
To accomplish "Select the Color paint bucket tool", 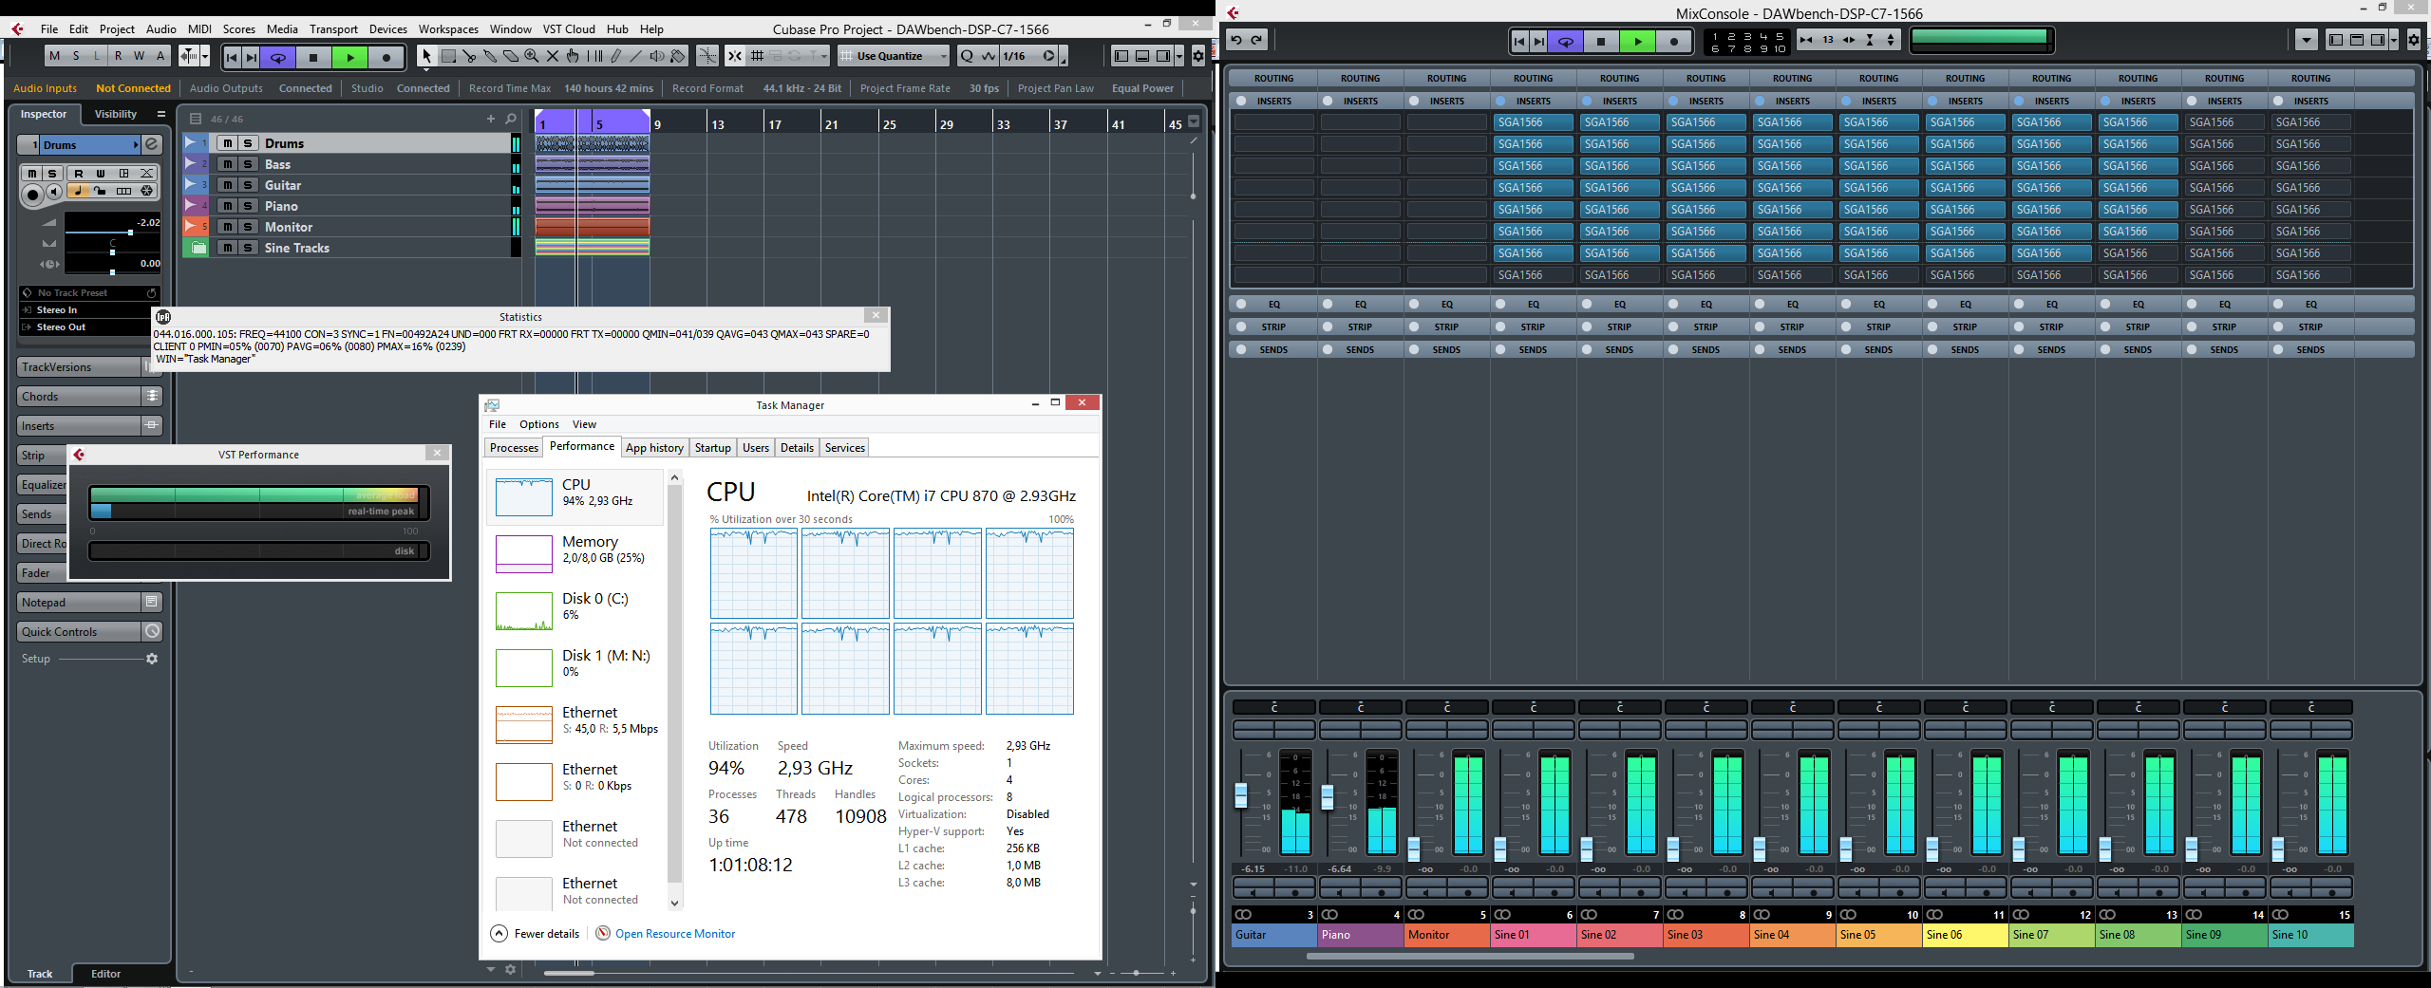I will [678, 56].
